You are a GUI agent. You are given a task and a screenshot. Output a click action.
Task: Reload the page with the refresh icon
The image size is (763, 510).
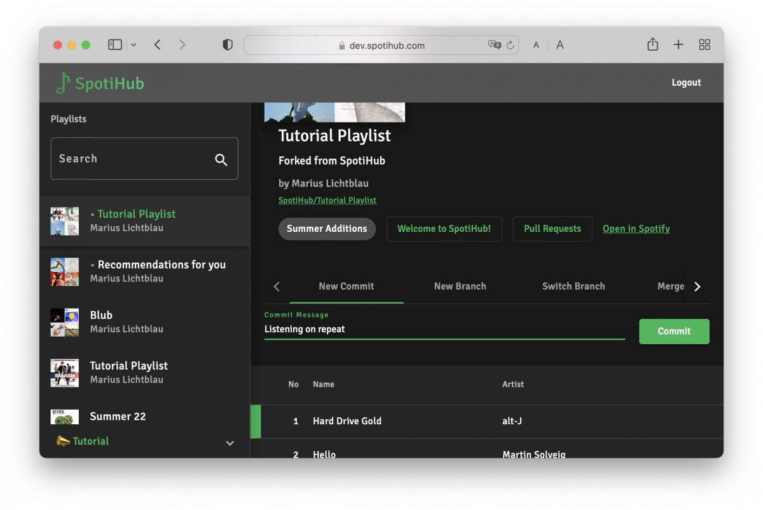pos(510,45)
